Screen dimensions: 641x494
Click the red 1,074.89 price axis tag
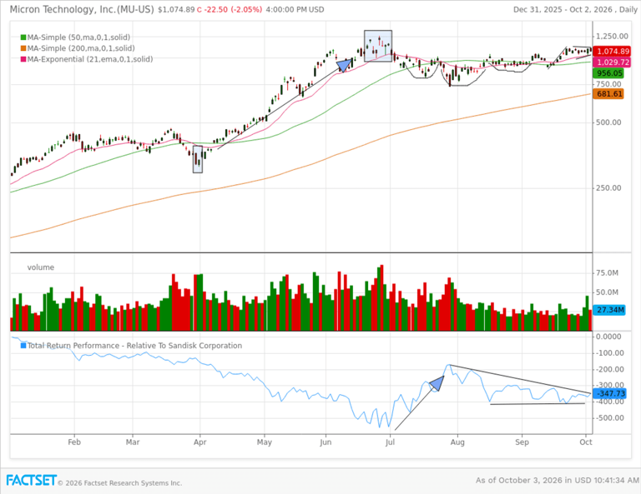pos(613,52)
